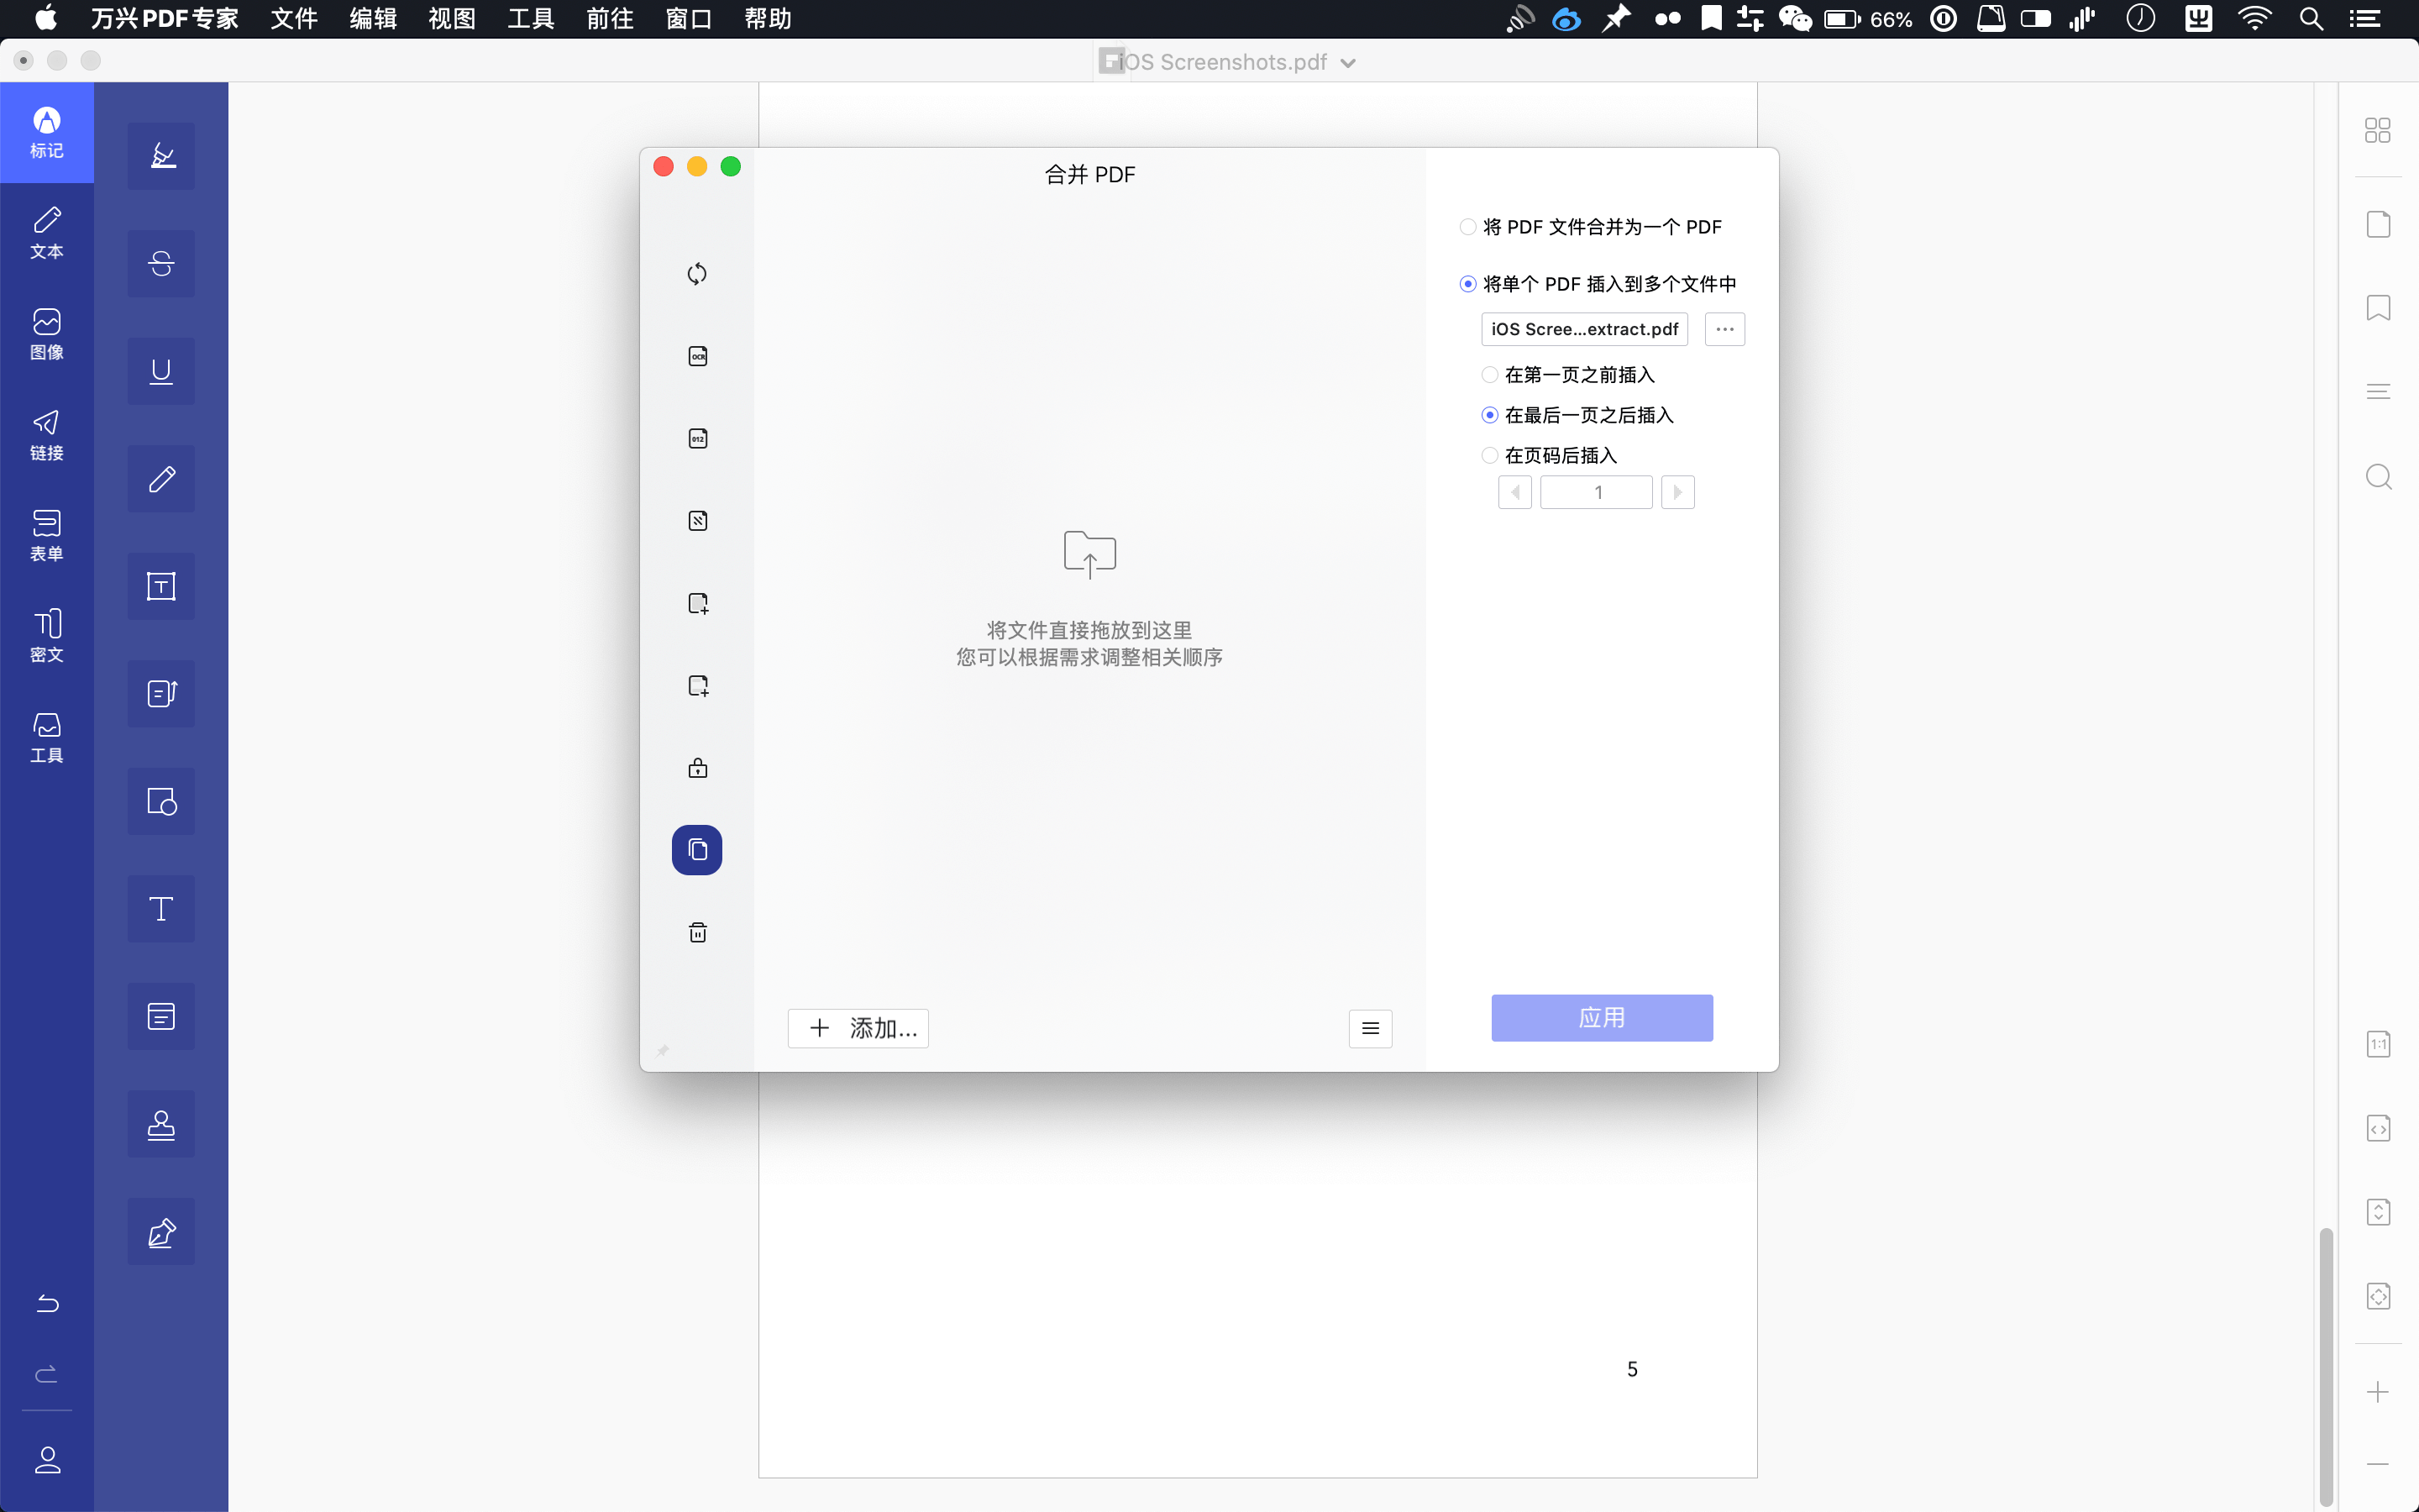Open the bookmark panel icon
The height and width of the screenshot is (1512, 2419).
coord(2378,307)
